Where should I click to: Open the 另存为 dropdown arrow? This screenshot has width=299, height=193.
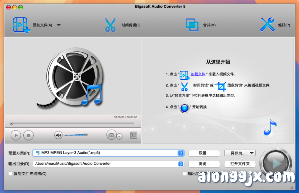[251, 153]
